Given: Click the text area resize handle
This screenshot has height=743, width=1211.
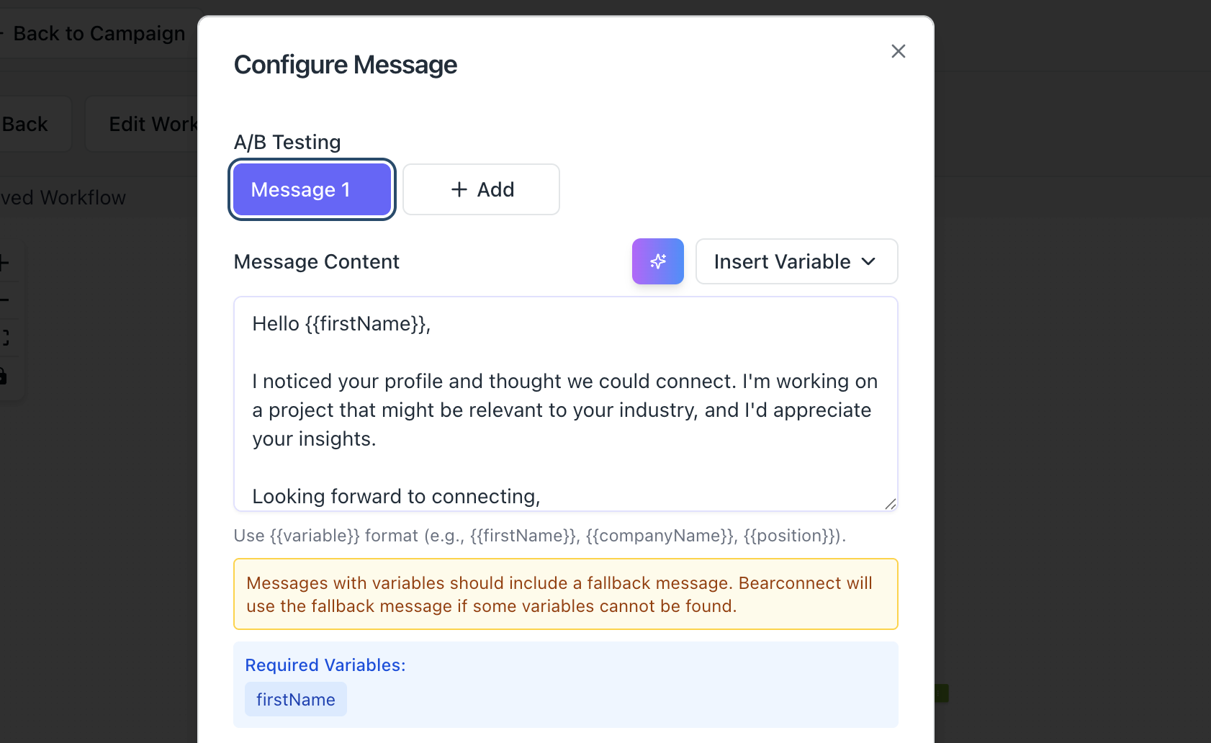Looking at the screenshot, I should 891,504.
